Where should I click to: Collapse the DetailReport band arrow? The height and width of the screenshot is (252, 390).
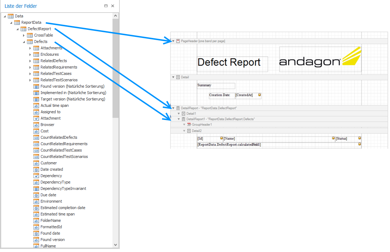173,108
